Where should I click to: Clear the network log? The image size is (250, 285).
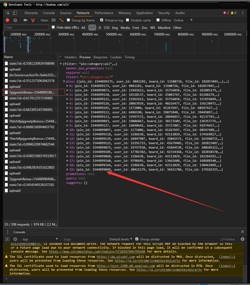coord(15,20)
